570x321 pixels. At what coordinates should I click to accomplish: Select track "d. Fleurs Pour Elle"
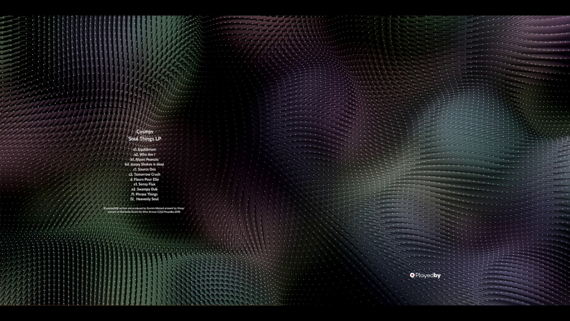144,179
